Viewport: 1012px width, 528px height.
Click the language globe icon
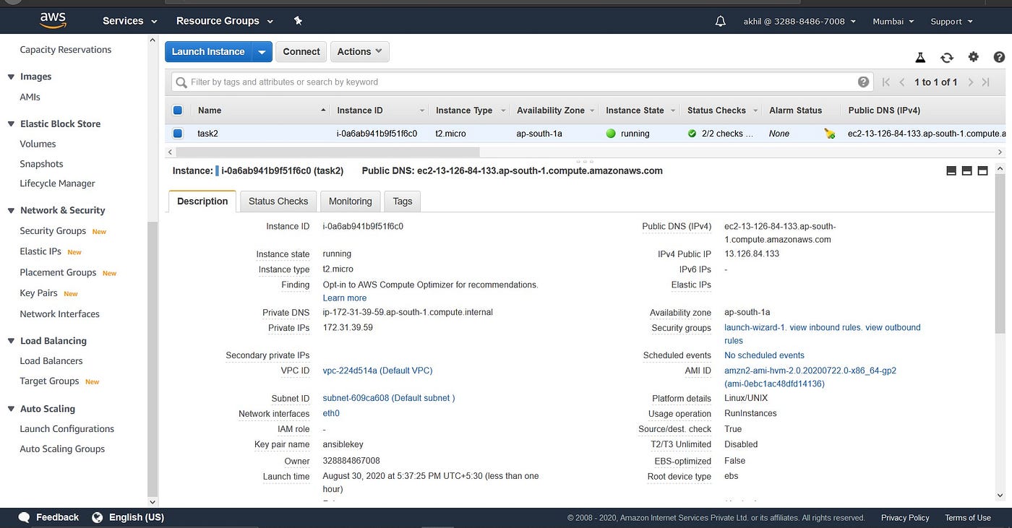click(98, 517)
